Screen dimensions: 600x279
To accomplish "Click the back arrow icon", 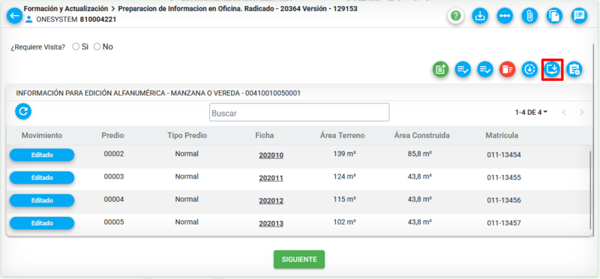I will (x=15, y=16).
